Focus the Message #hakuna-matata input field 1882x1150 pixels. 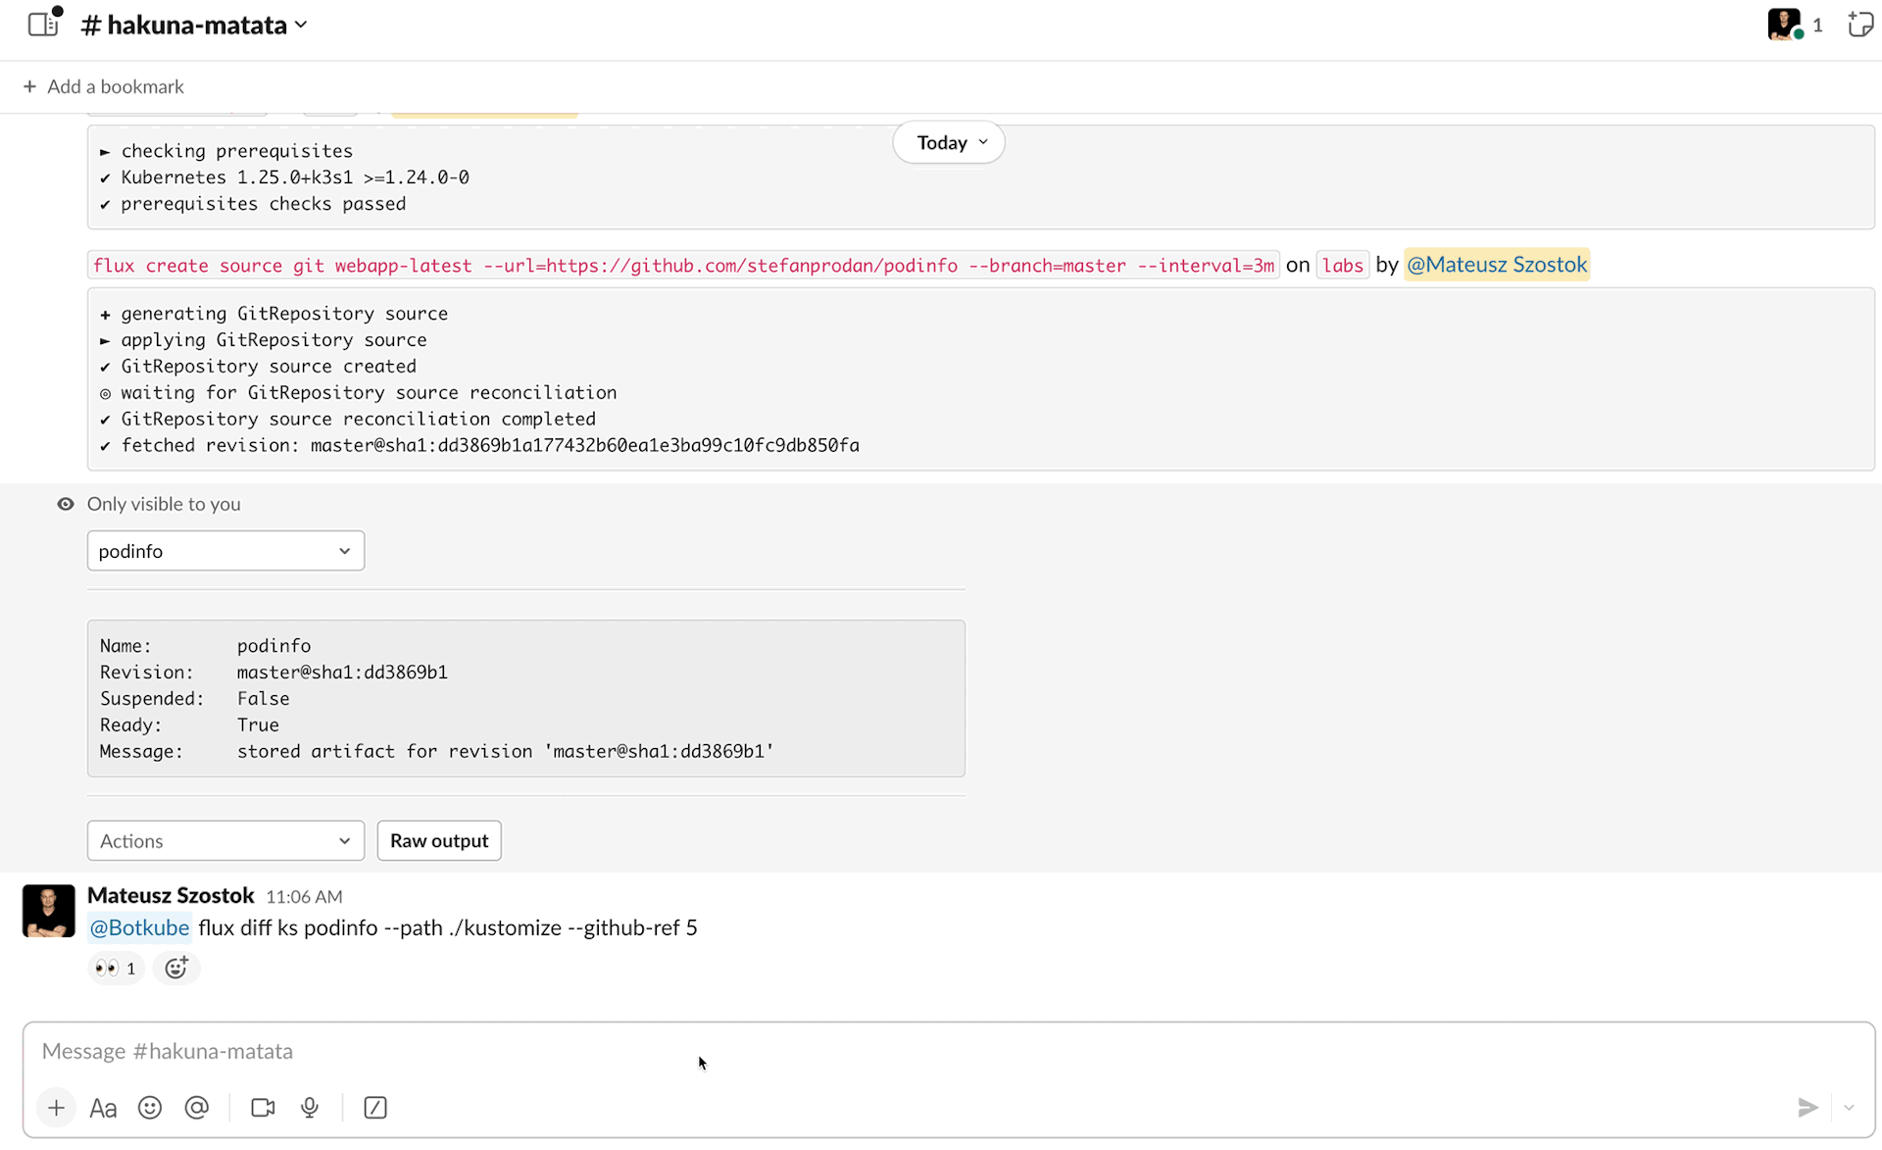[x=882, y=1051]
